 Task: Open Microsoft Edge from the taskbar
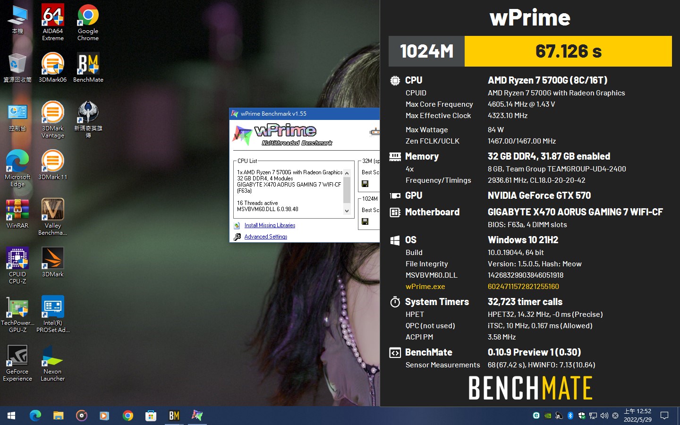tap(35, 416)
